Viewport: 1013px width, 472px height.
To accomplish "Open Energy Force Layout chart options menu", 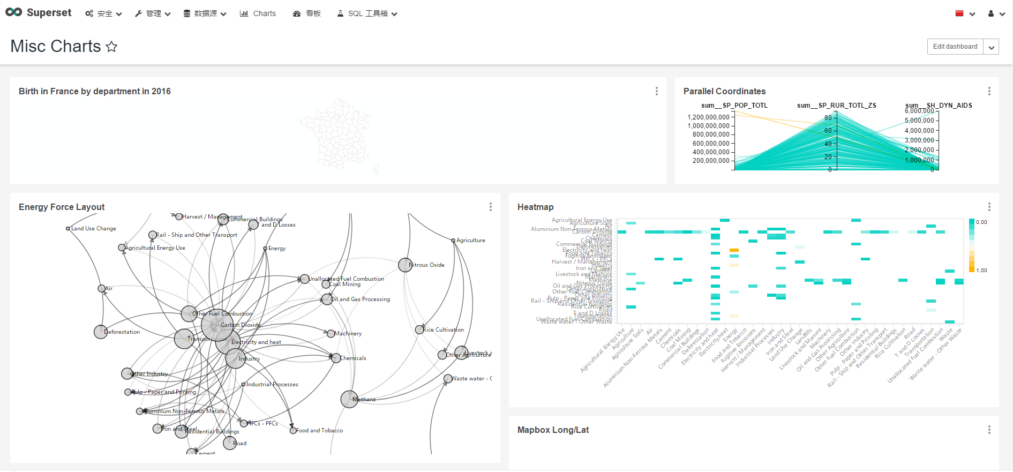I will pos(490,207).
